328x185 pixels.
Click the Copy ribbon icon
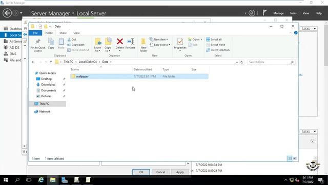point(51,44)
